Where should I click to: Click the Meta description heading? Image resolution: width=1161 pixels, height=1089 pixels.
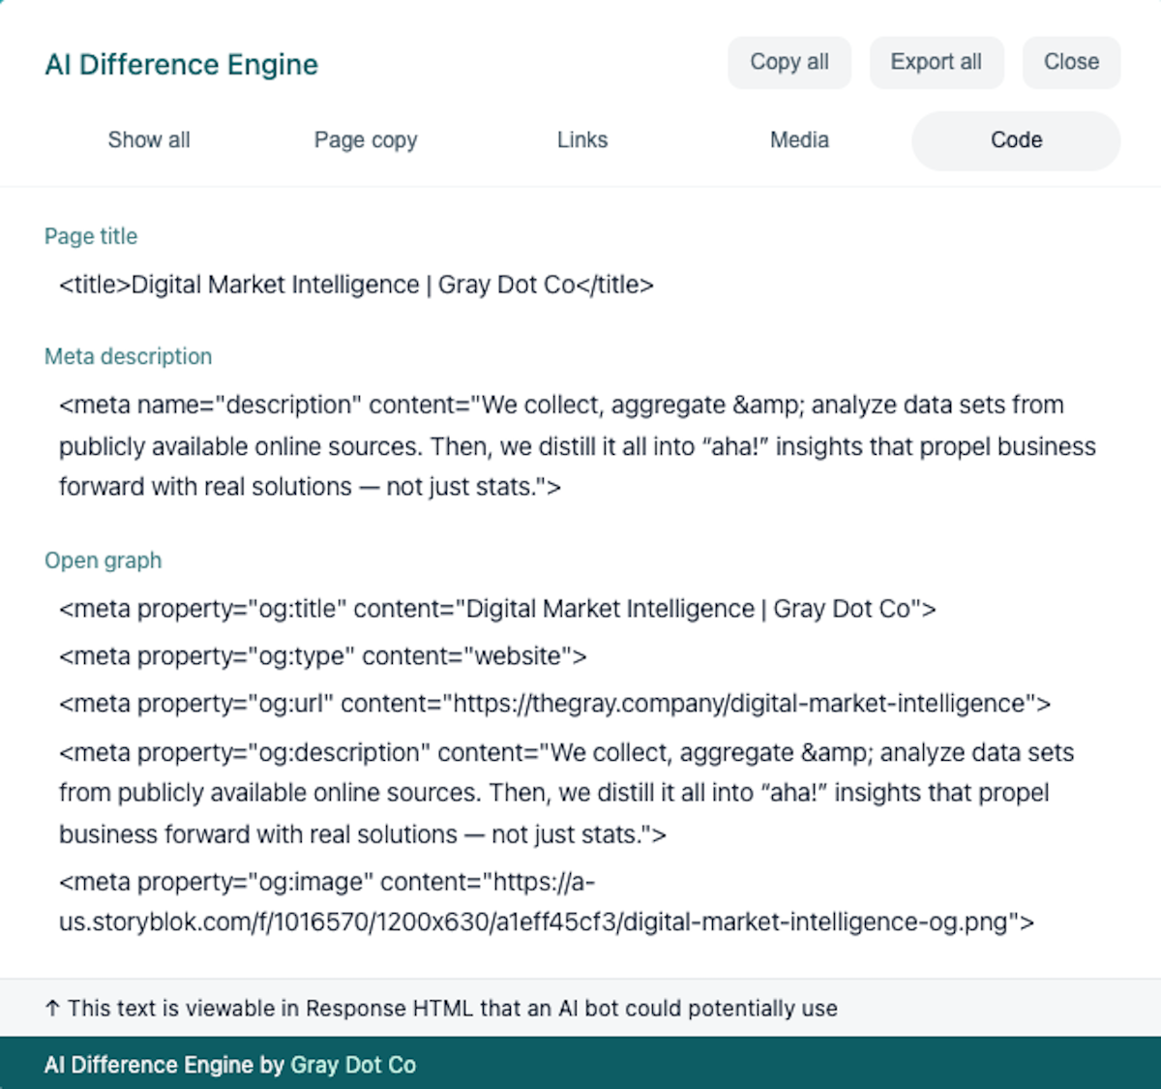pos(128,356)
